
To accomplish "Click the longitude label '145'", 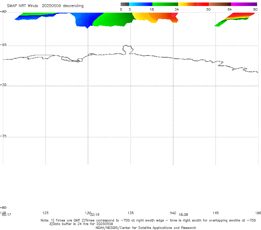I will [x=216, y=213].
